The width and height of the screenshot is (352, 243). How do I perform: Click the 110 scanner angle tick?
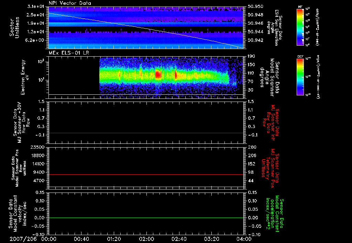(x=252, y=73)
